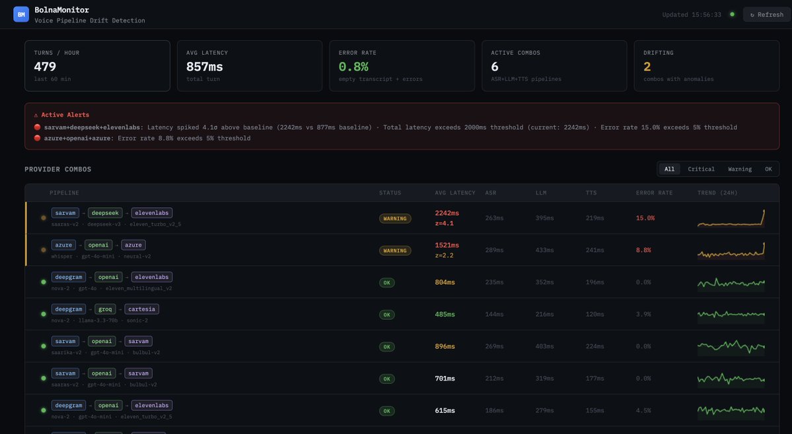Click the BM BolnaMonitor logo icon
The image size is (792, 434).
pos(21,15)
